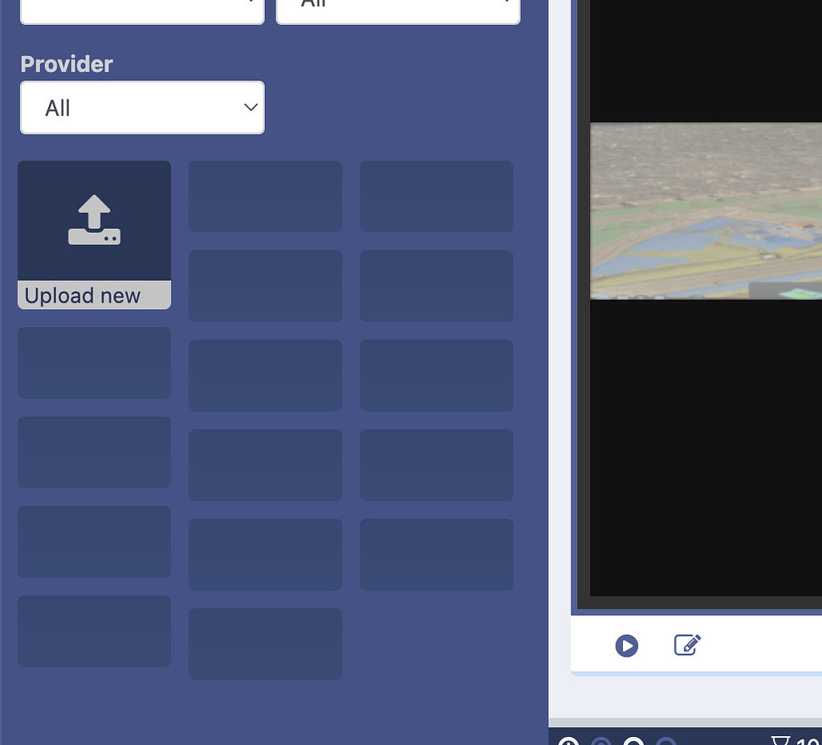Screen dimensions: 822x745
Task: Click the white ring icon in the bottom bar
Action: click(x=634, y=740)
